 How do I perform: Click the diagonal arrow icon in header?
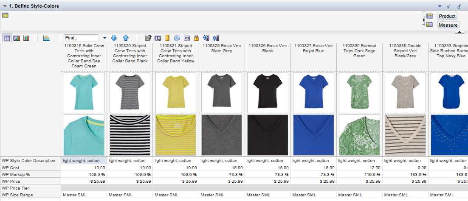click(x=448, y=6)
